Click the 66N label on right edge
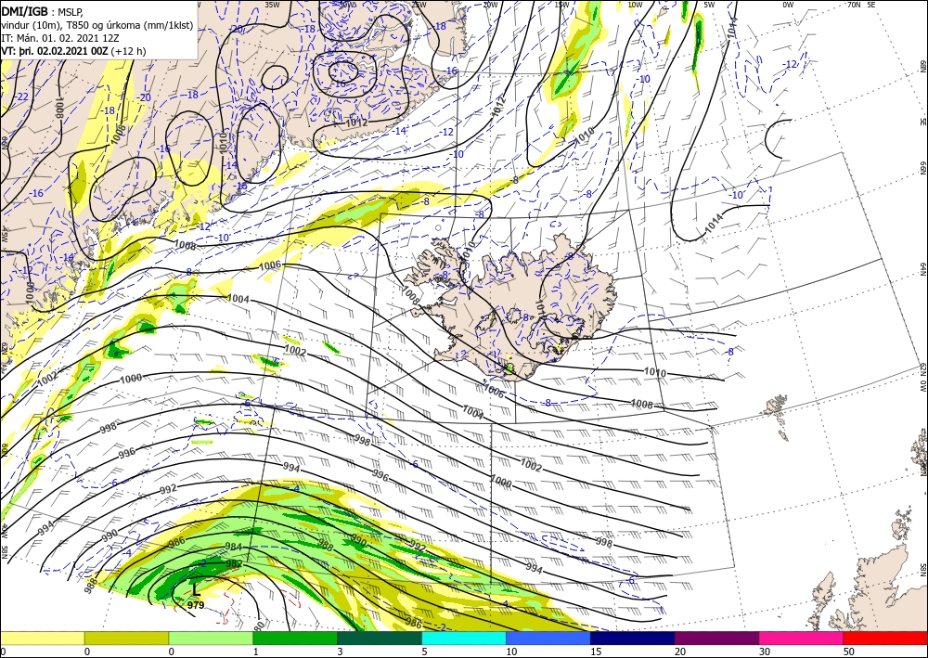This screenshot has width=928, height=658. pos(922,168)
